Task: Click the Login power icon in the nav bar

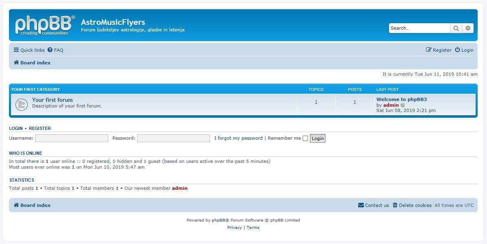Action: pos(457,50)
